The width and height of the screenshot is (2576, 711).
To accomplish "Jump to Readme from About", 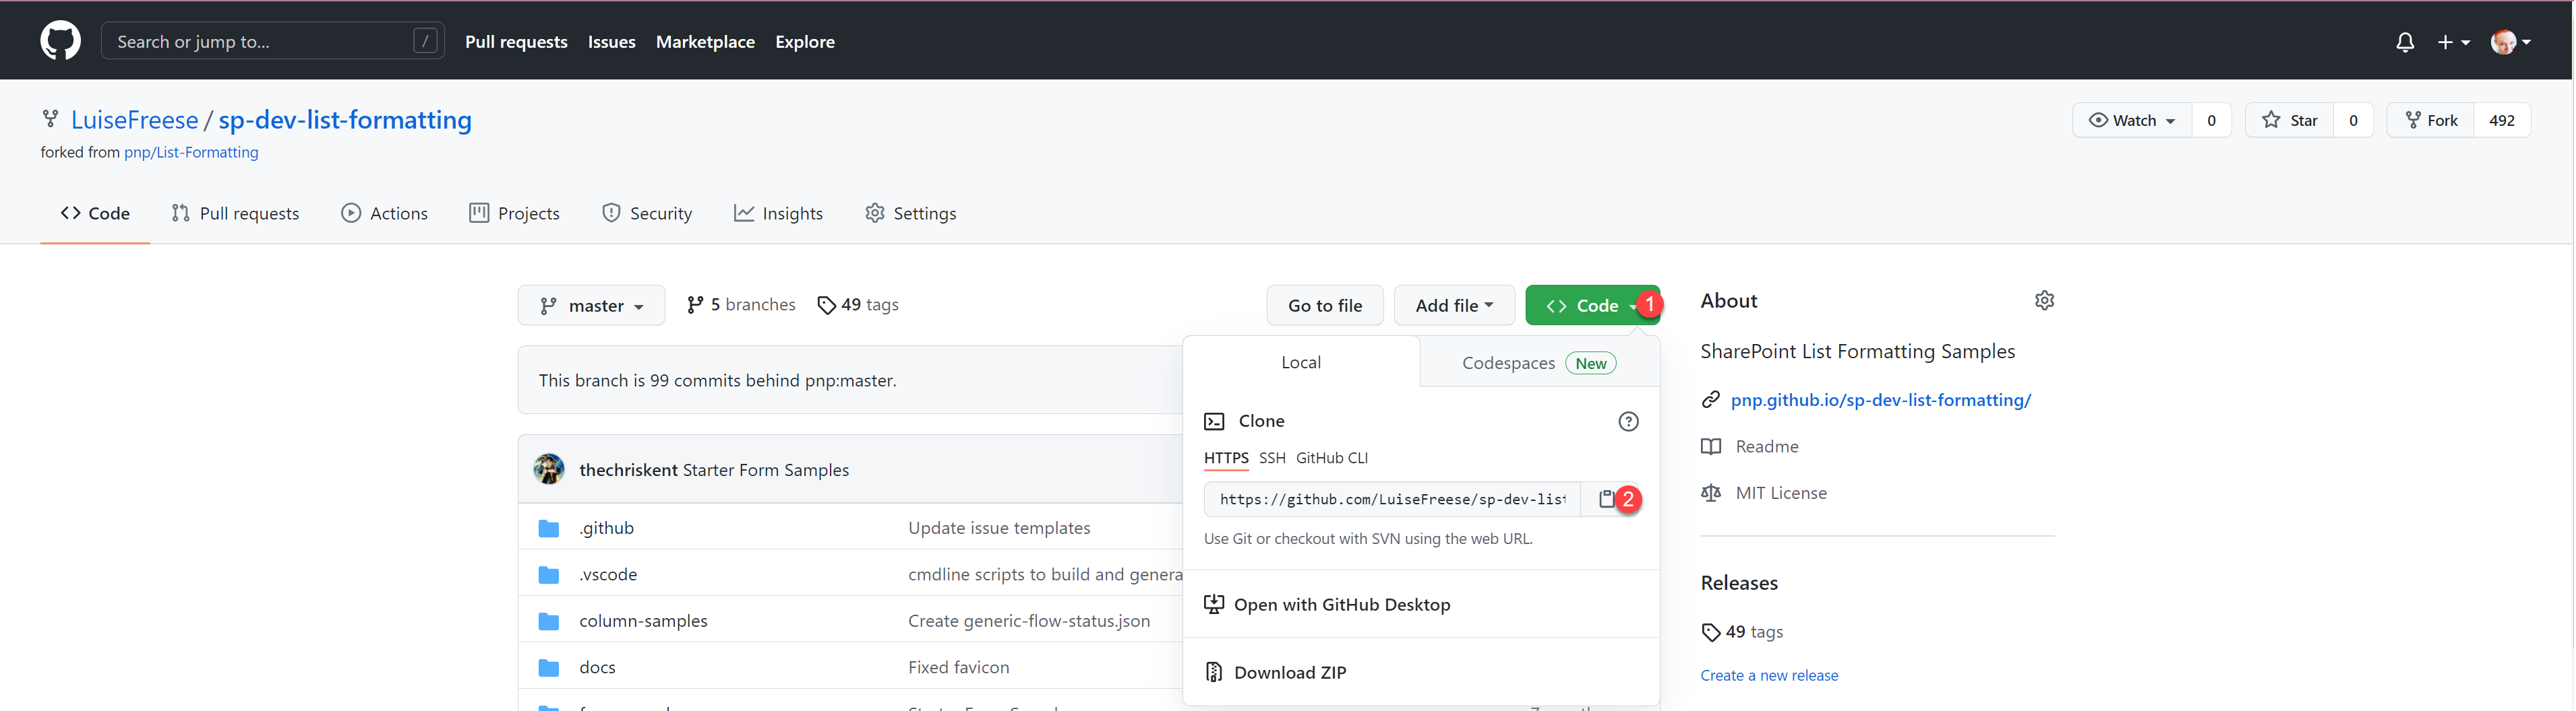I will (1750, 446).
